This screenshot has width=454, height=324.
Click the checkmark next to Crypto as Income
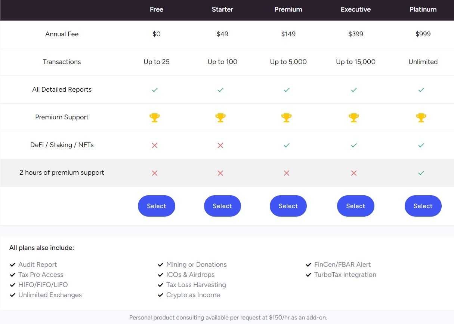pyautogui.click(x=161, y=295)
